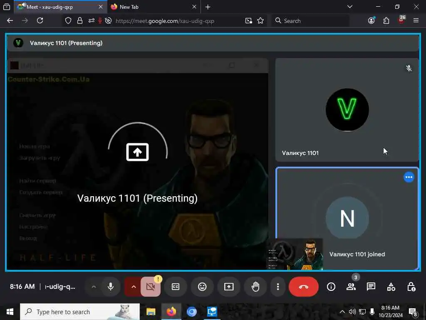Open the volume control in system tray
The height and width of the screenshot is (320, 426).
click(352, 312)
